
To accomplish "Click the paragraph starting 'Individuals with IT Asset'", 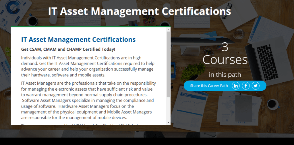I will [x=88, y=66].
